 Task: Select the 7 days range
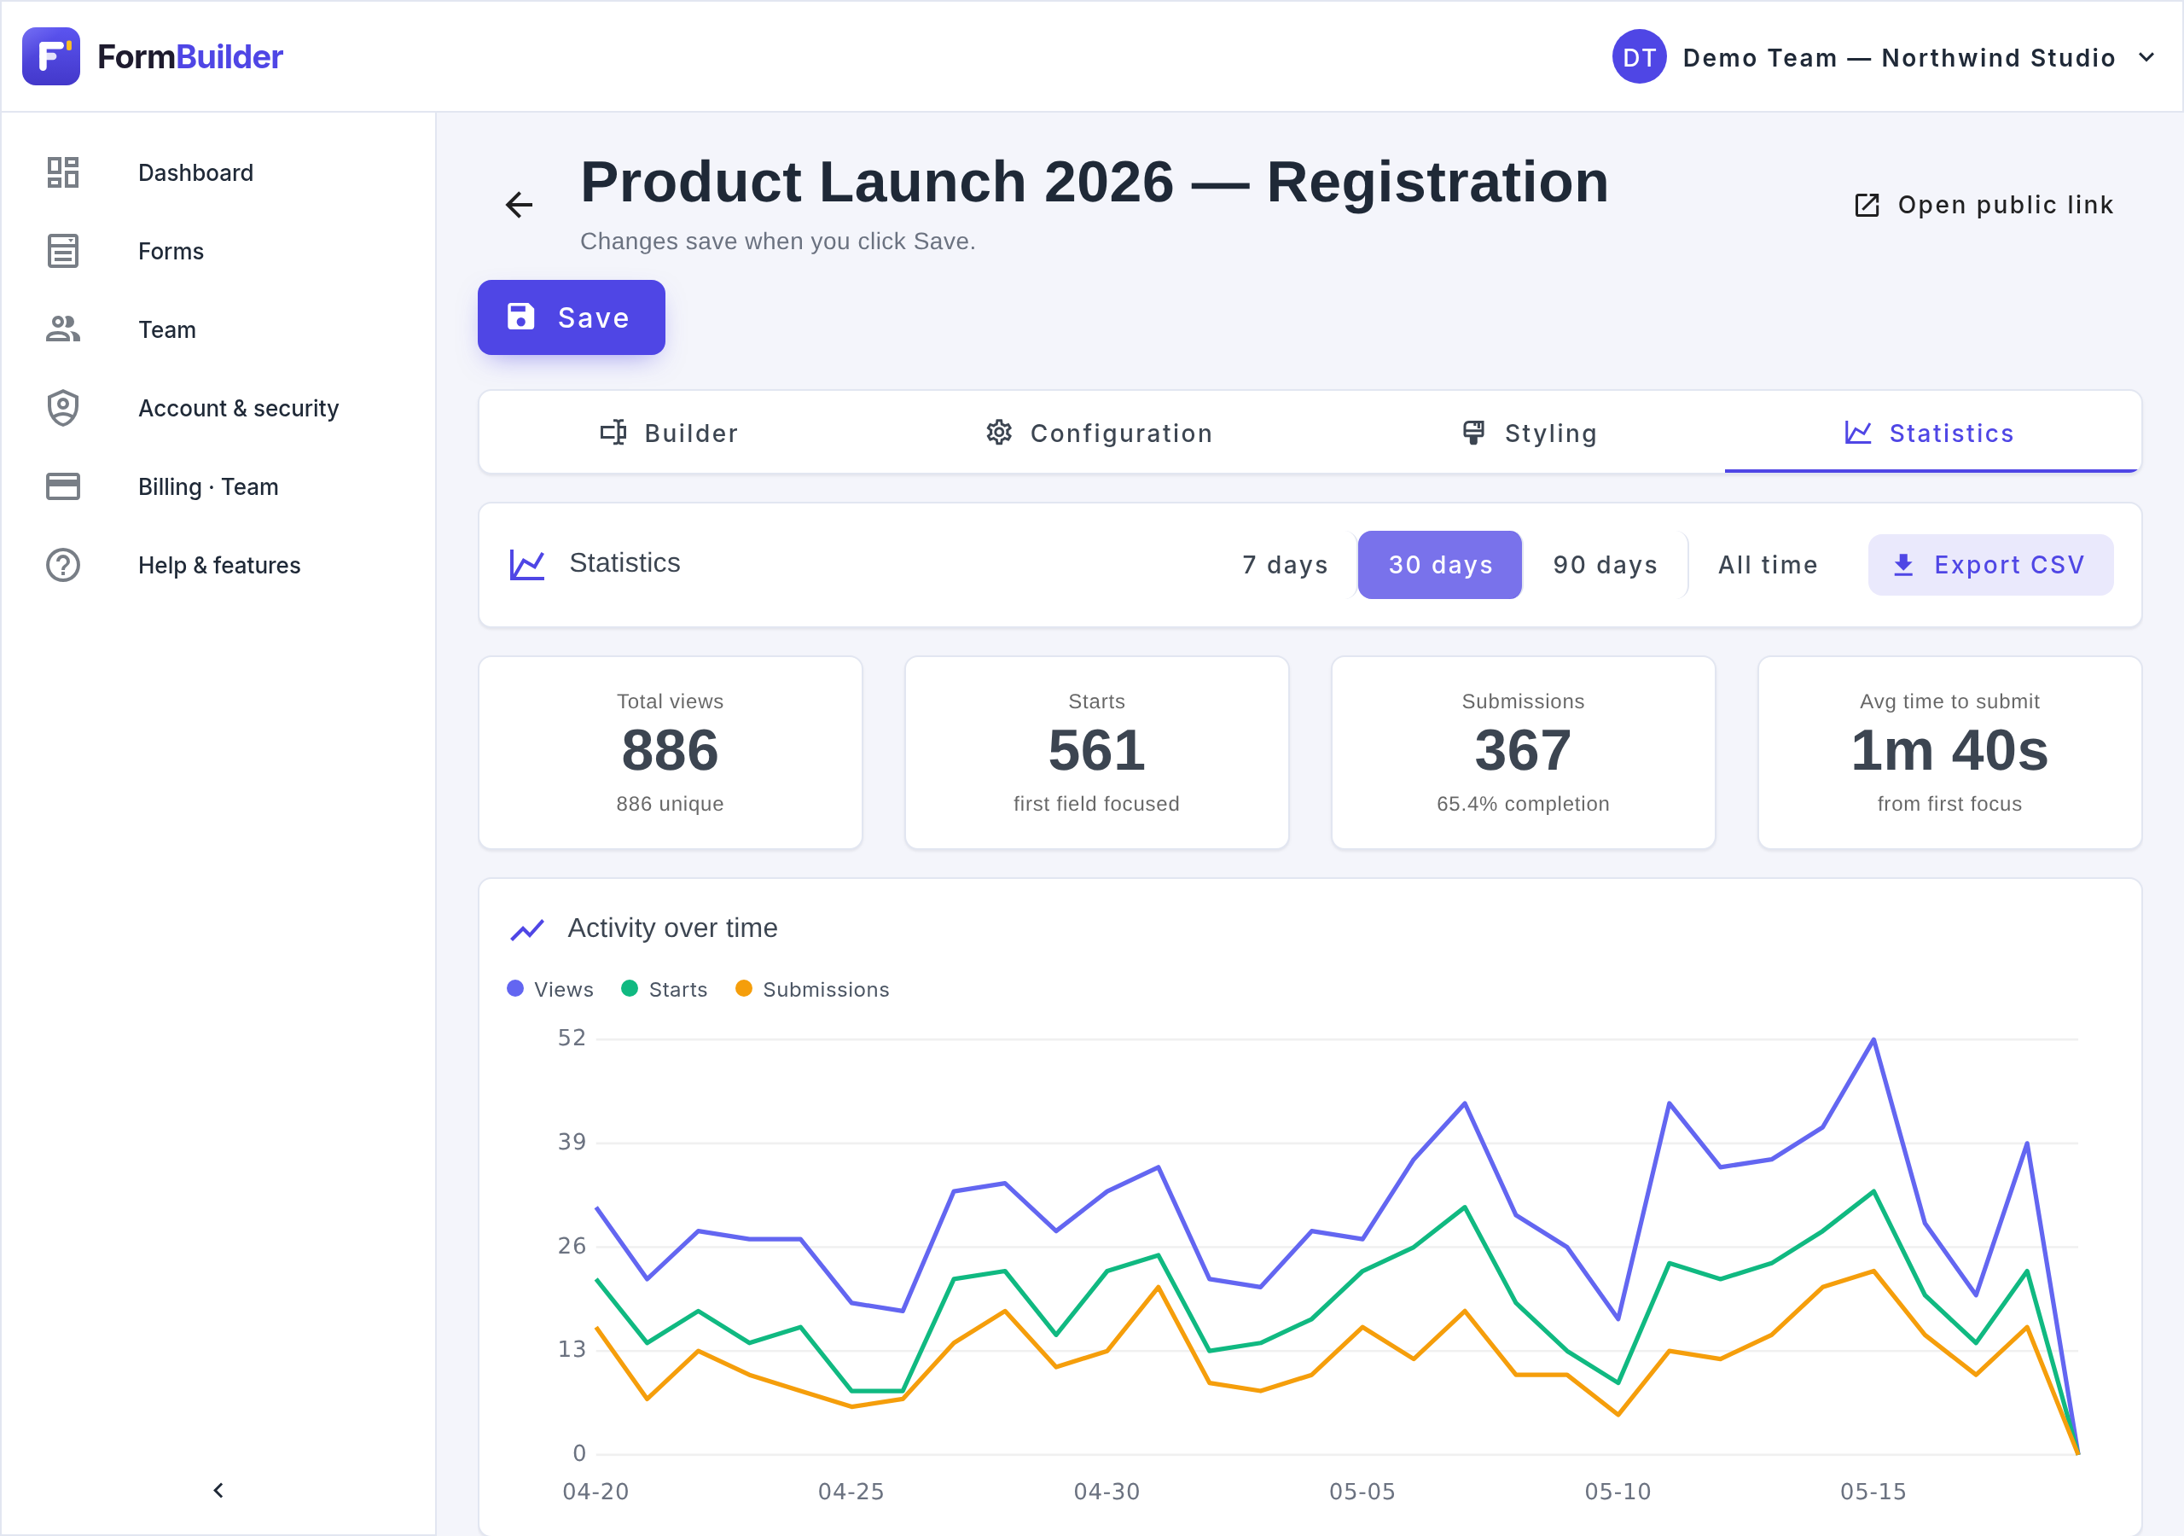coord(1285,564)
